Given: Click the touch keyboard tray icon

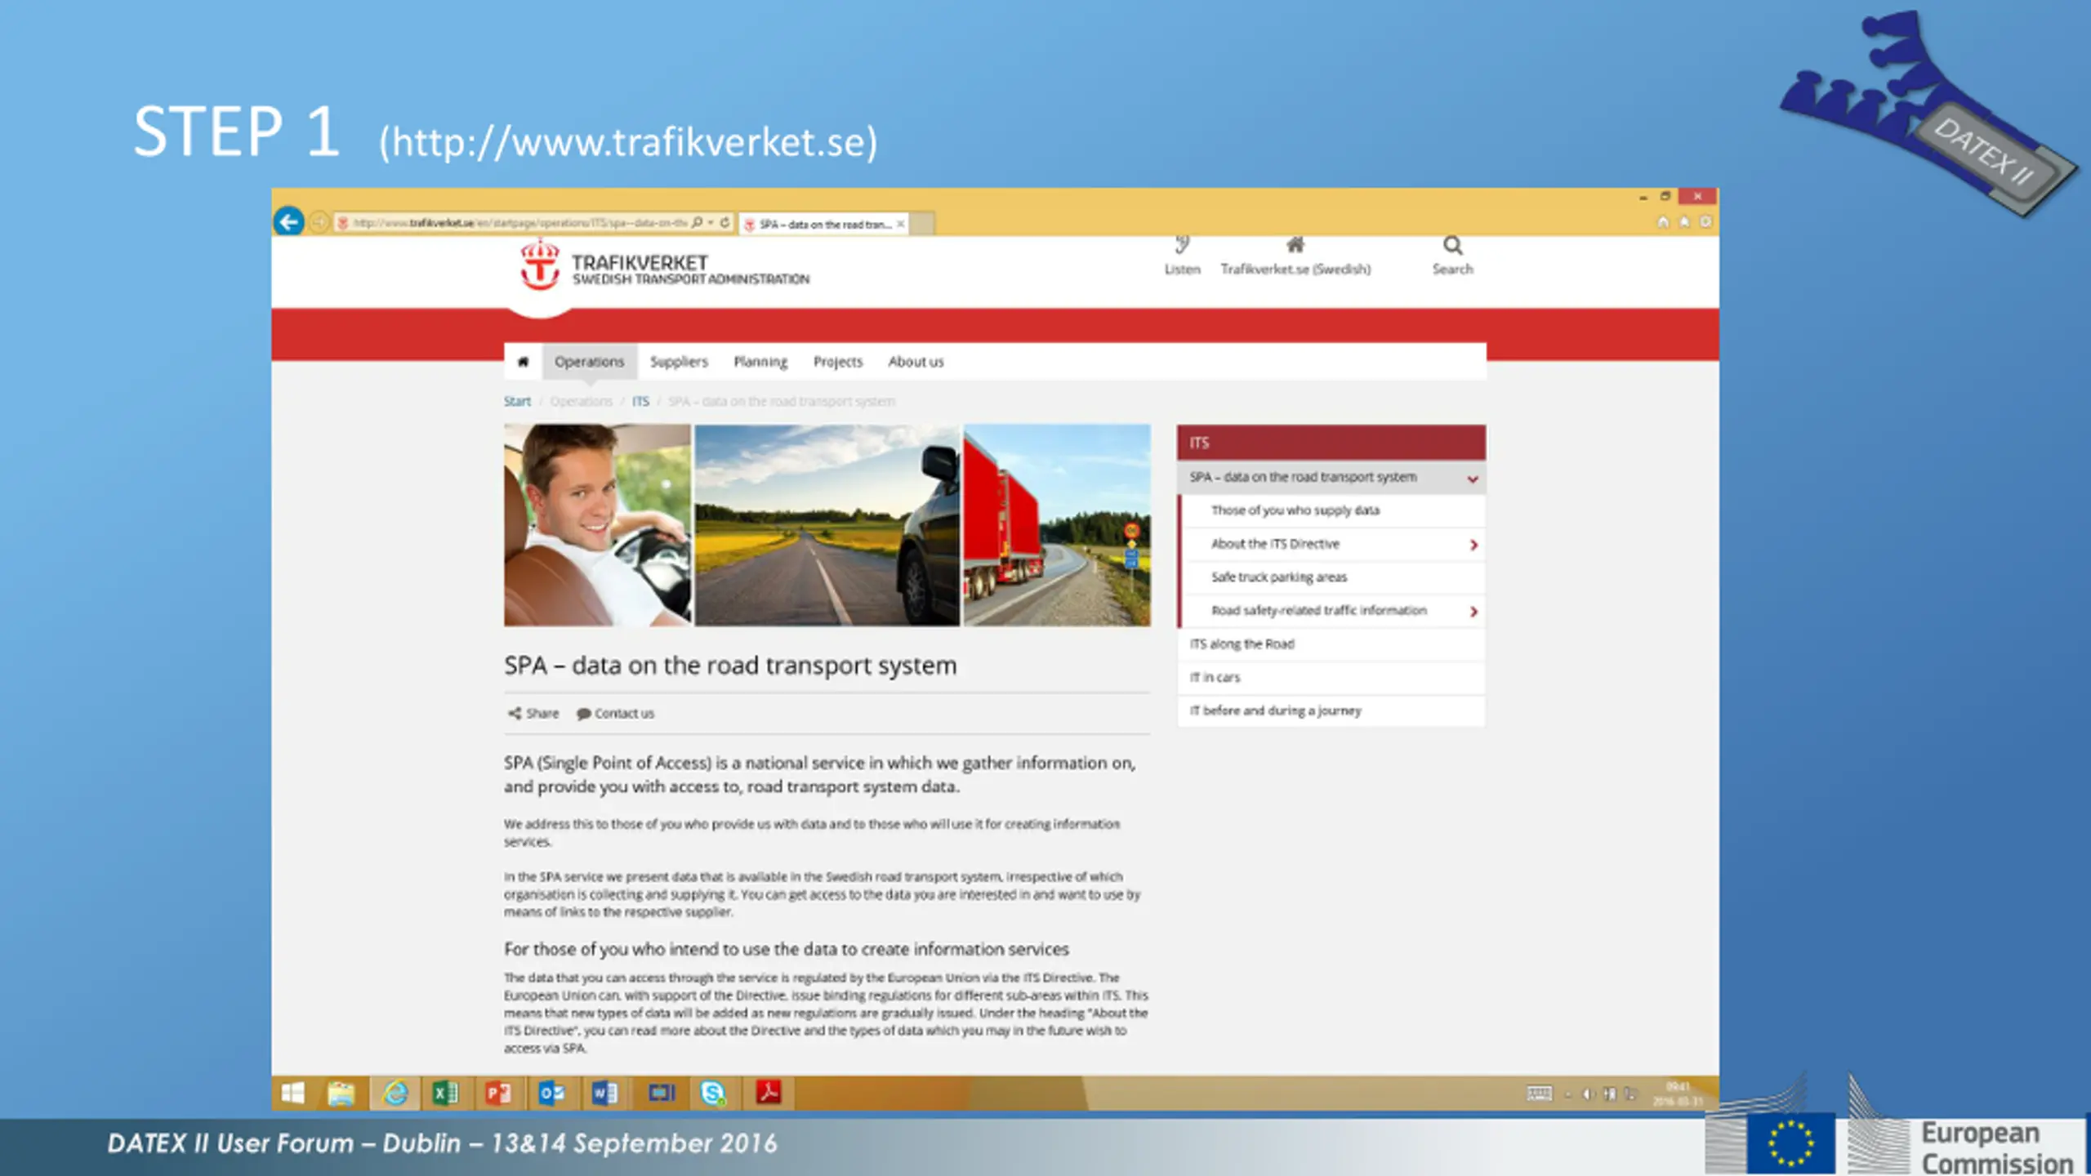Looking at the screenshot, I should click(x=1539, y=1094).
